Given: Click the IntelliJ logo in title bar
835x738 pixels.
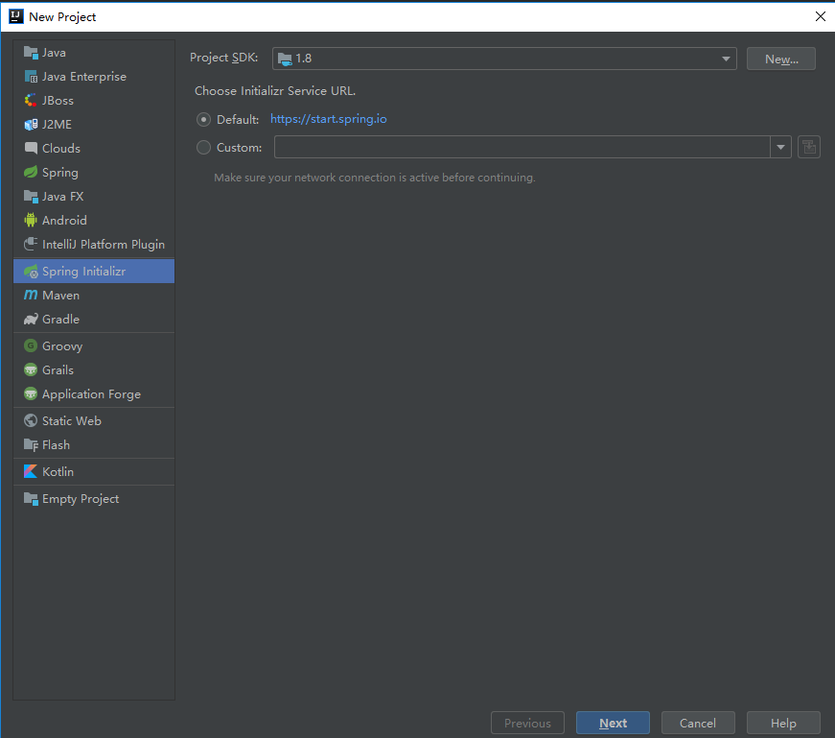Looking at the screenshot, I should [x=16, y=16].
